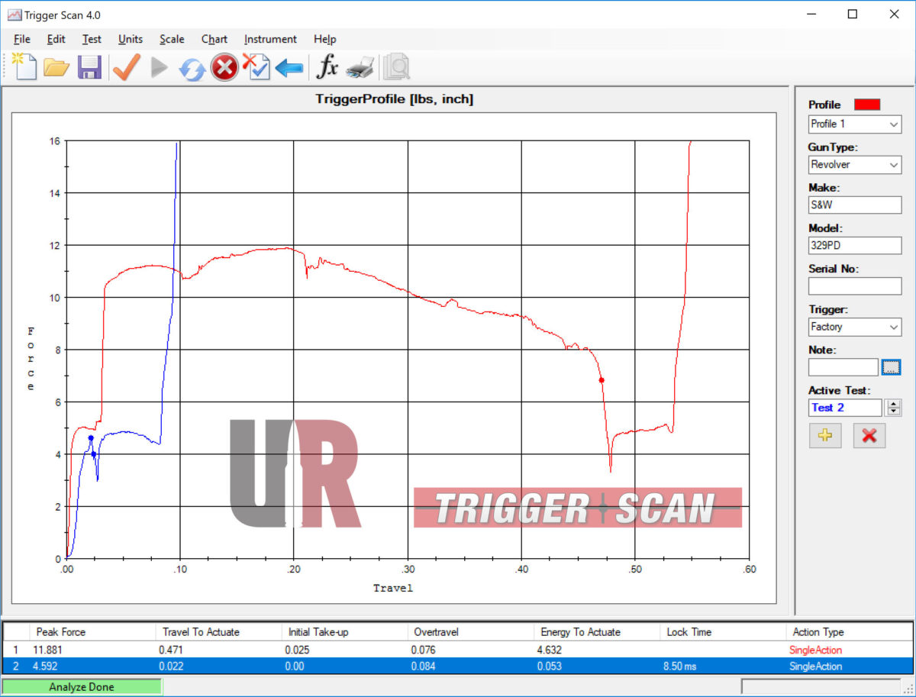Click the red circle X stop icon
Image resolution: width=916 pixels, height=697 pixels.
click(x=224, y=68)
